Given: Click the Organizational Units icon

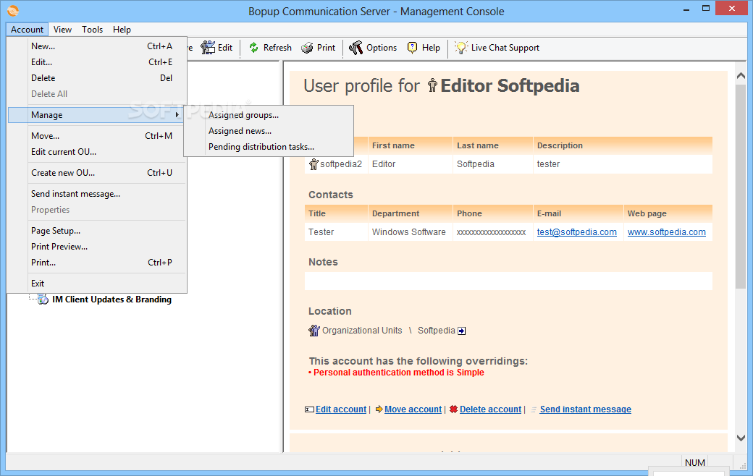Looking at the screenshot, I should coord(314,330).
